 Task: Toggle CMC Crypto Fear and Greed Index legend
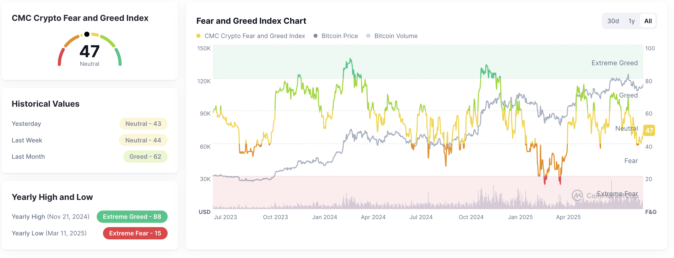(x=254, y=36)
